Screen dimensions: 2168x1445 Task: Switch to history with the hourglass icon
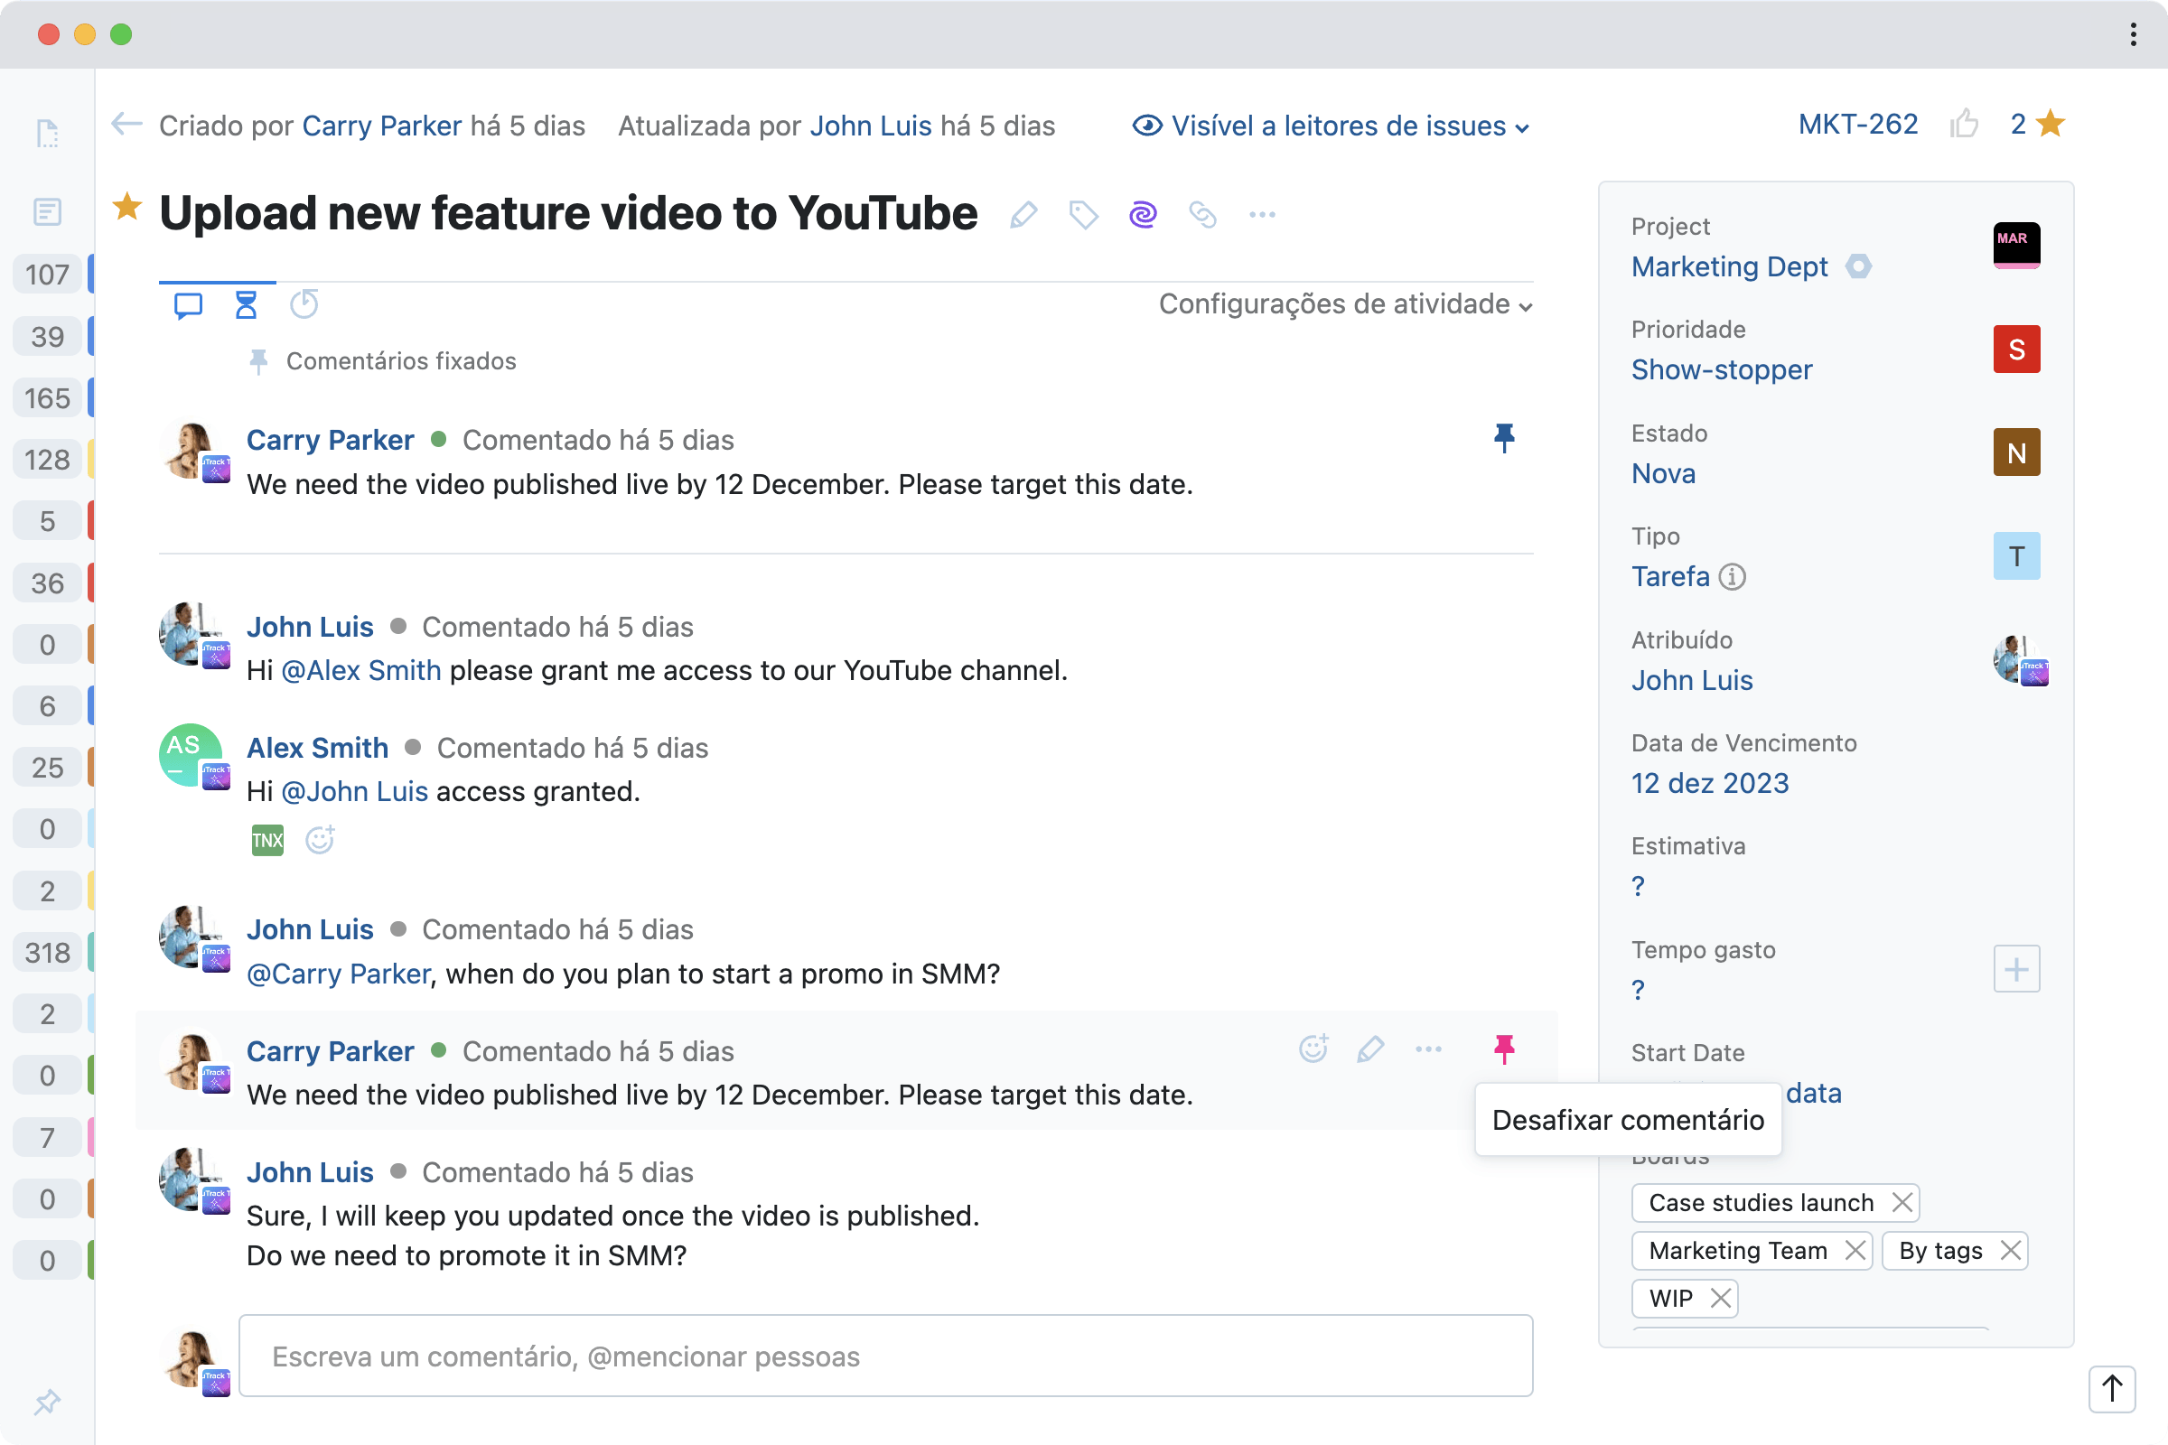point(245,304)
